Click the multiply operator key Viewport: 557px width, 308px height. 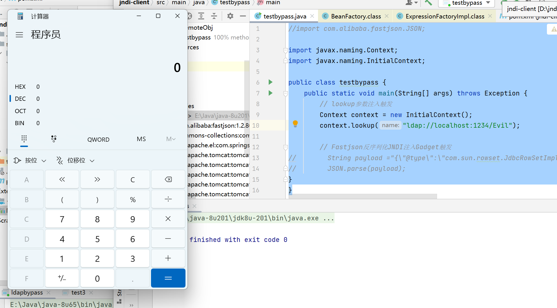click(168, 219)
